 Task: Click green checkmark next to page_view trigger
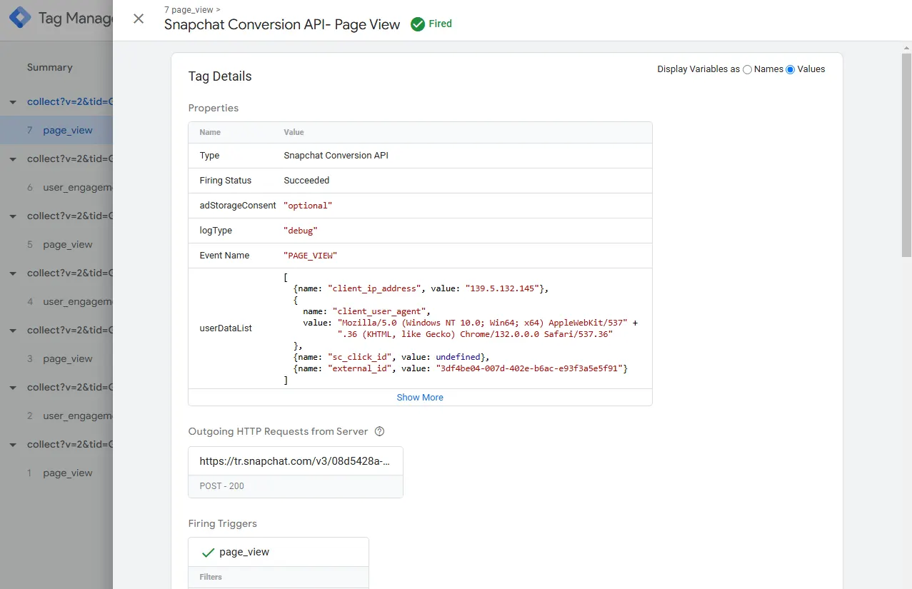[209, 553]
